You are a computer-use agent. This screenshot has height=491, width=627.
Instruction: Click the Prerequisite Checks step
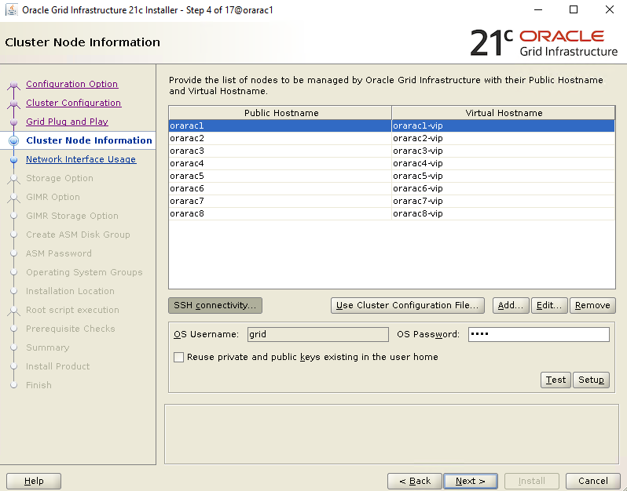click(71, 329)
